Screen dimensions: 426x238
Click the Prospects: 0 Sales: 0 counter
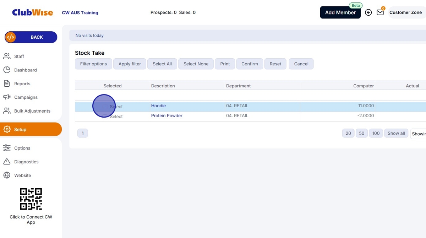[173, 12]
